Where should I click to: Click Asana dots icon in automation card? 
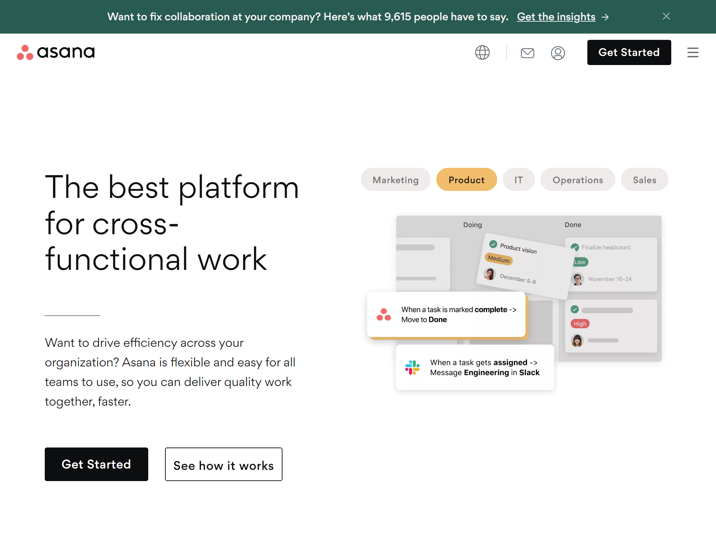pos(384,315)
